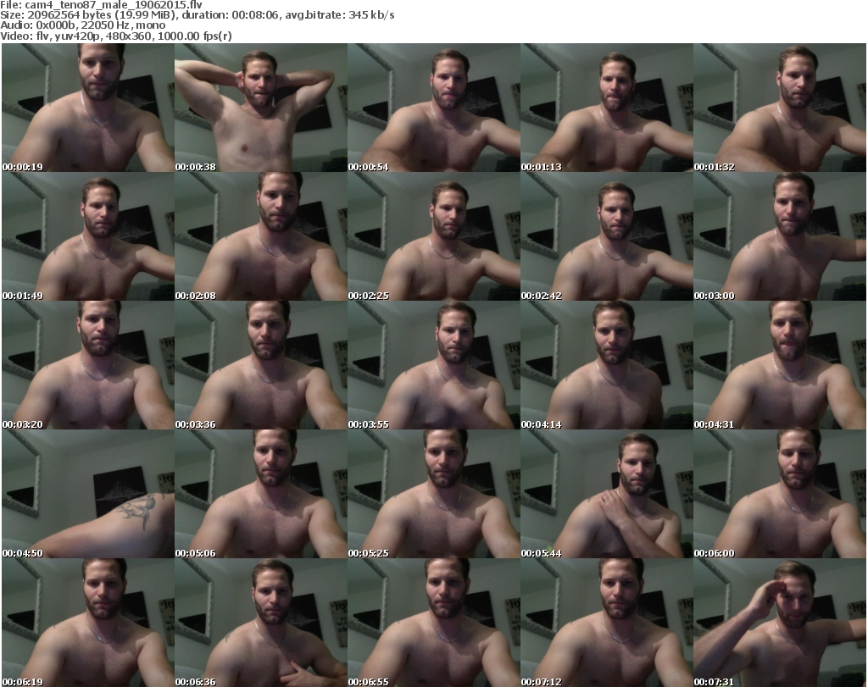Open the thumbnail stamped 00:04:14
The image size is (868, 687).
(x=607, y=365)
